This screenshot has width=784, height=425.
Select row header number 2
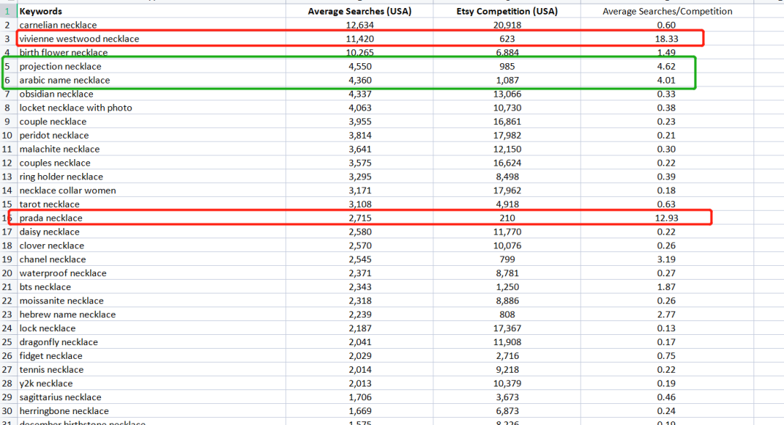click(x=8, y=25)
